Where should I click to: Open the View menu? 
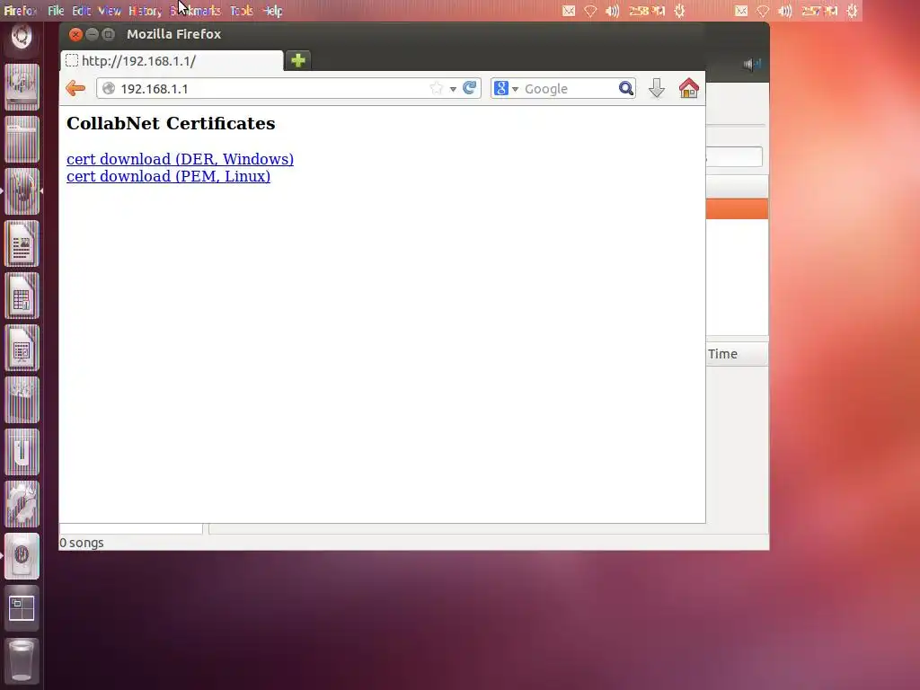pyautogui.click(x=109, y=11)
